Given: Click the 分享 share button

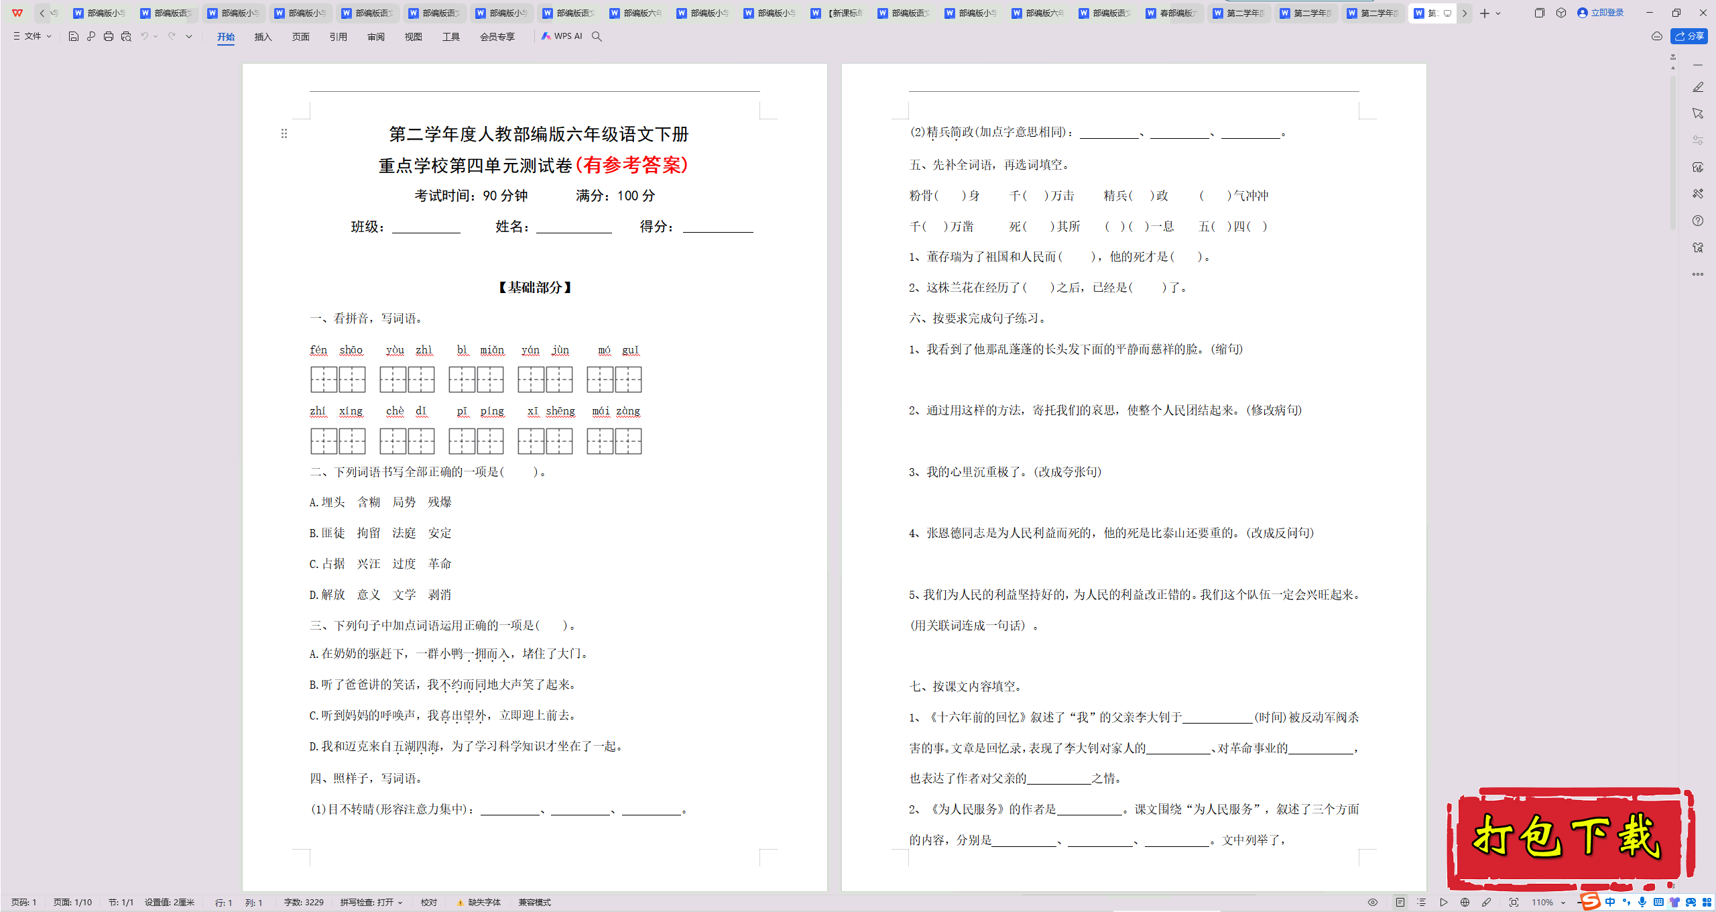Looking at the screenshot, I should 1689,36.
